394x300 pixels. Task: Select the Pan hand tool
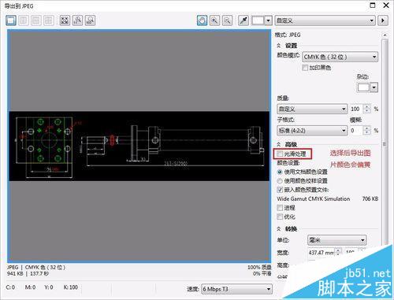[202, 20]
